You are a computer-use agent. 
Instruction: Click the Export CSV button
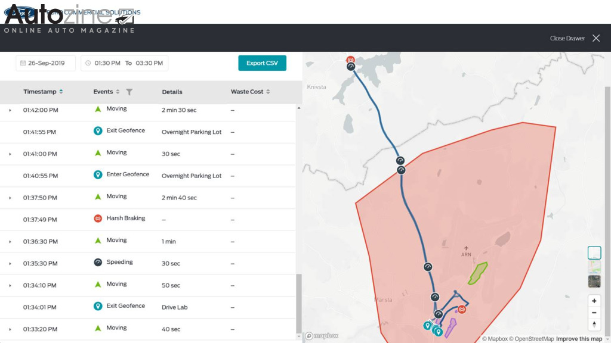(262, 63)
